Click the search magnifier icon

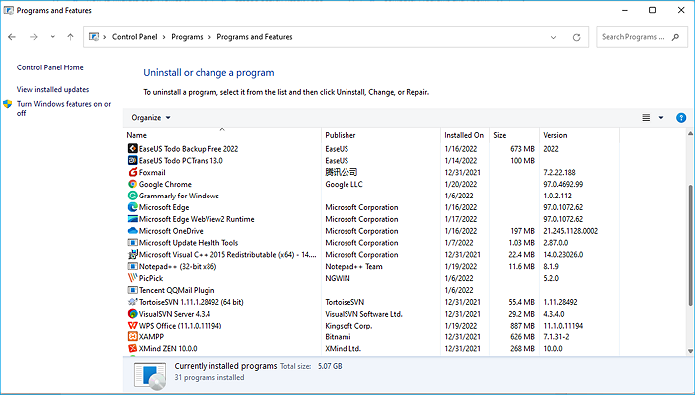pyautogui.click(x=675, y=37)
